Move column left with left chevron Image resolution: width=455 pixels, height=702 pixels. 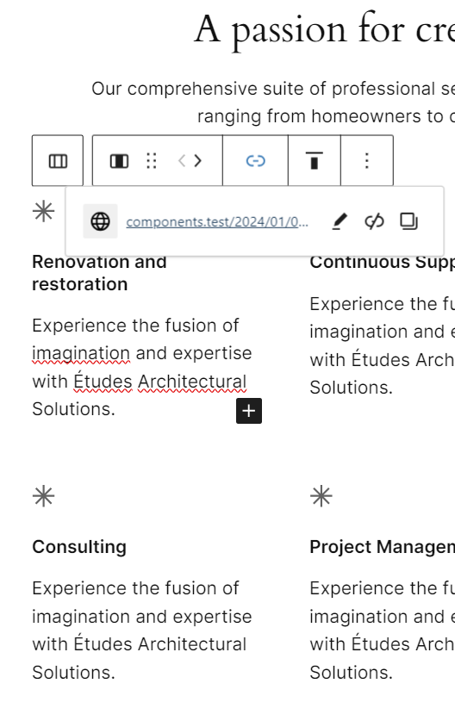click(x=181, y=161)
